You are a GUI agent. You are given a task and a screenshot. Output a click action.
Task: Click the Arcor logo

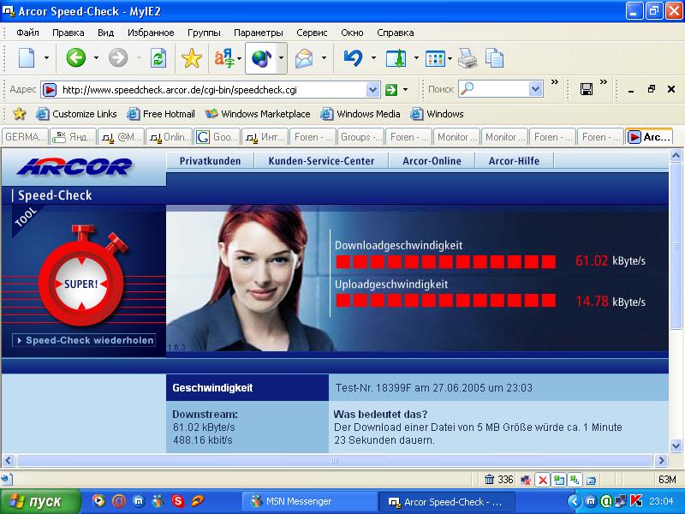pos(74,166)
